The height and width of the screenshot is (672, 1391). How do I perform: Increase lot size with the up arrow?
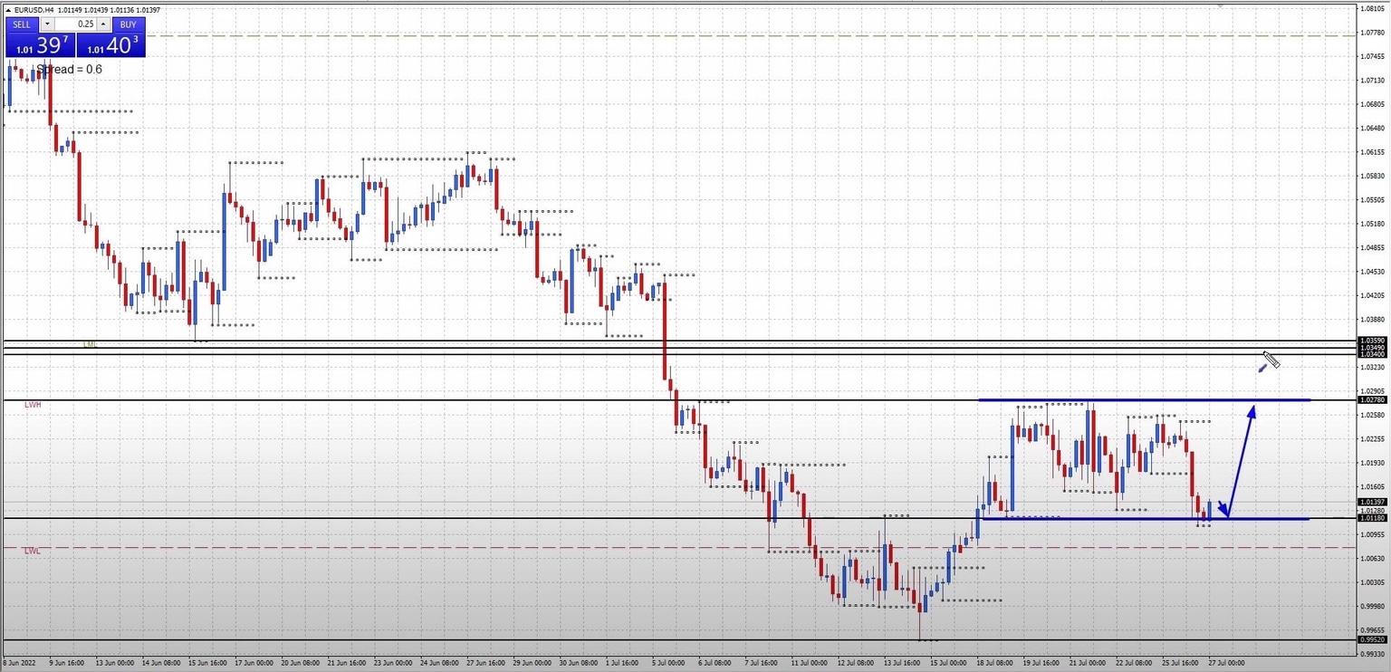101,24
